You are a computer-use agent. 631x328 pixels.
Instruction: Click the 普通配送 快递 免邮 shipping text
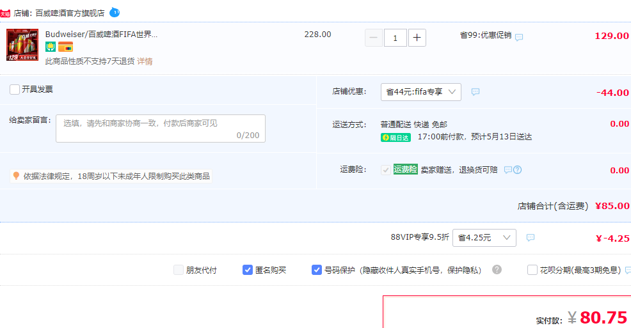pyautogui.click(x=413, y=125)
